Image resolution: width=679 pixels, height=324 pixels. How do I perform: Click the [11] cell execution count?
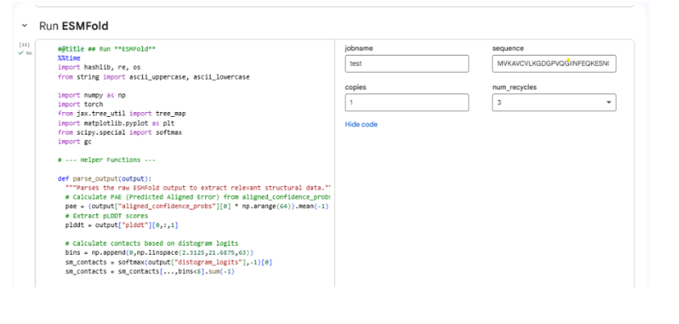pyautogui.click(x=23, y=44)
